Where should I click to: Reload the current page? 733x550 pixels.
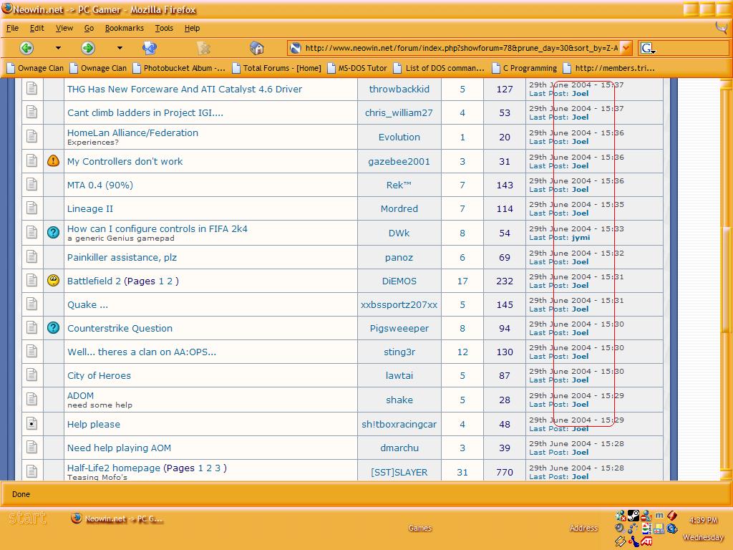[x=150, y=48]
